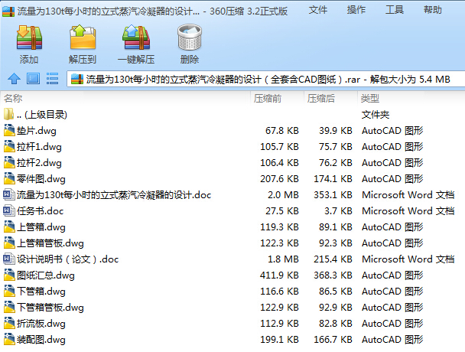Click Microsoft Word 文档 type of 任务书.doc
465x352 pixels.
[x=408, y=210]
